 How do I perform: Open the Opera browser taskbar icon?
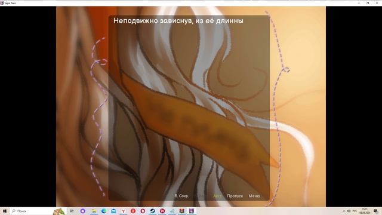point(143,211)
